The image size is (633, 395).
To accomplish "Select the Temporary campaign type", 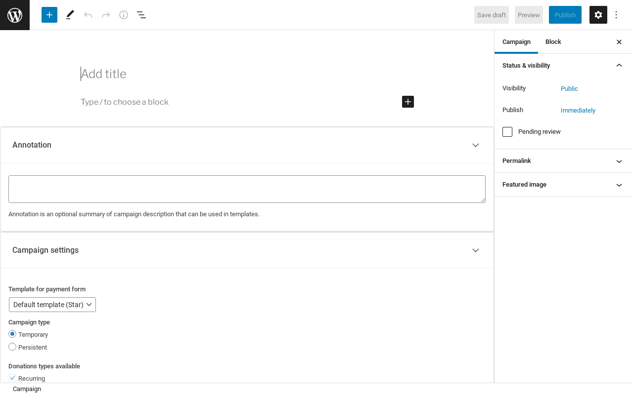I will [12, 334].
